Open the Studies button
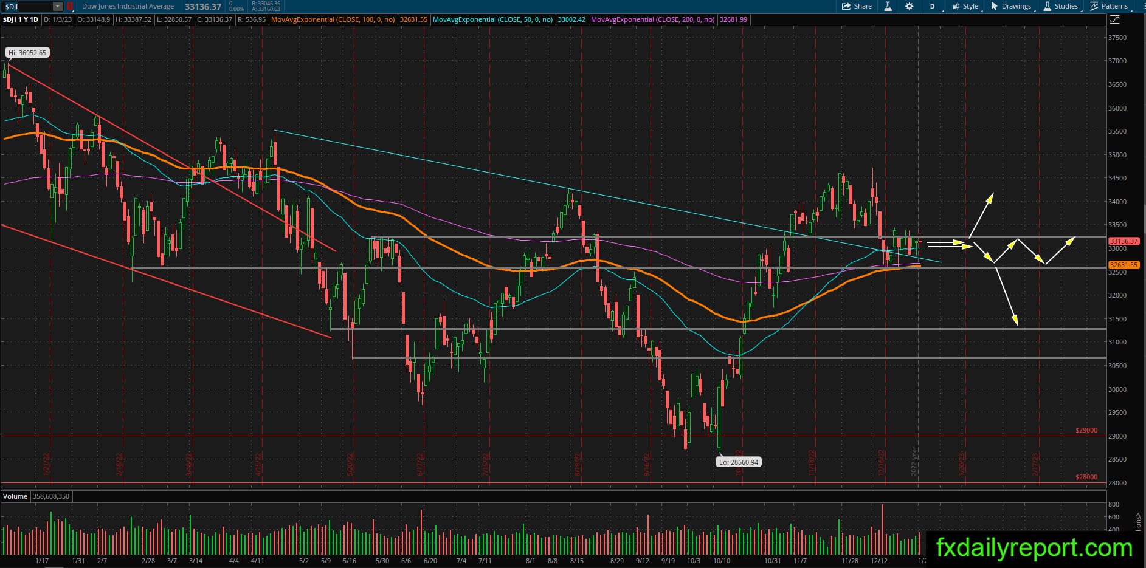This screenshot has width=1146, height=568. pyautogui.click(x=1061, y=6)
